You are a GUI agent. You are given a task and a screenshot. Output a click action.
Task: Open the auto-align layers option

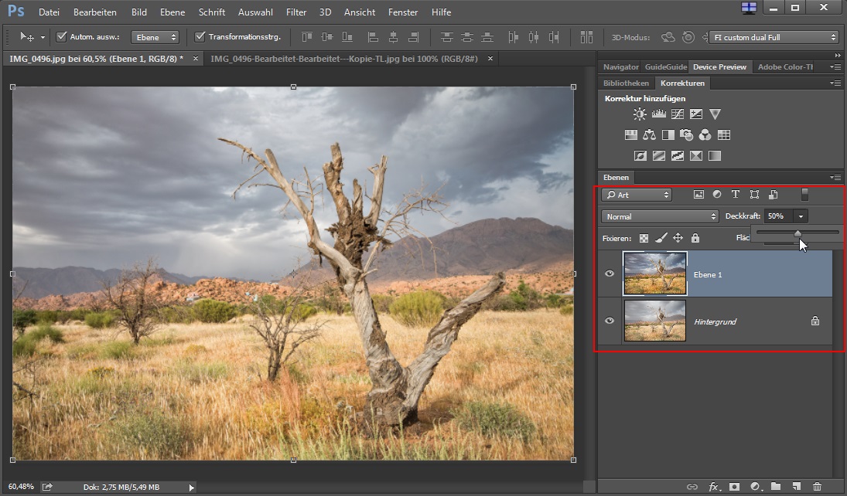tap(586, 37)
